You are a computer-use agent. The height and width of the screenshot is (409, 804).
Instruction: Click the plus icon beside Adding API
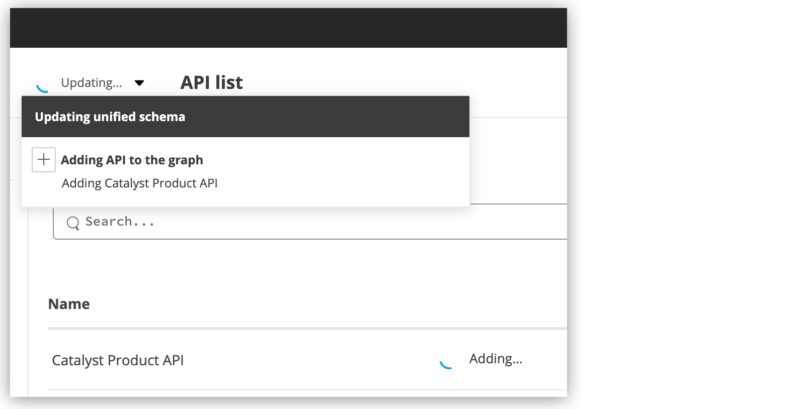point(43,159)
